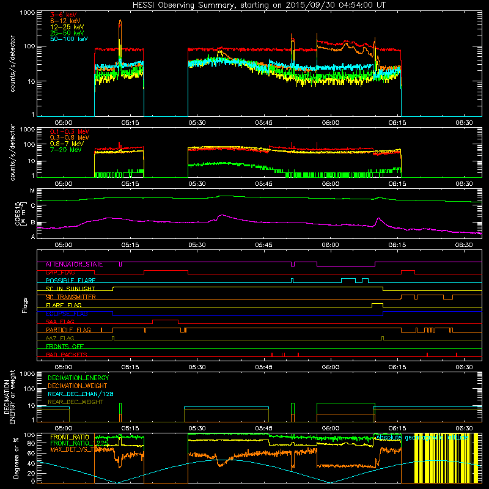Click the DECIMATION ENERGY or weight axis title
The image size is (489, 489).
pyautogui.click(x=9, y=397)
